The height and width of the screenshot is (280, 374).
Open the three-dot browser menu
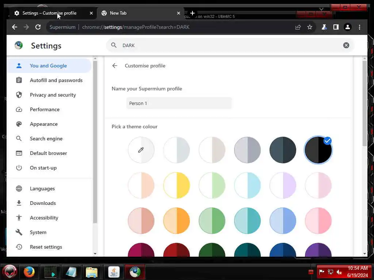point(359,27)
